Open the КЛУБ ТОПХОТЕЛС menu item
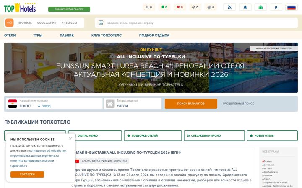The image size is (302, 188). 107,35
